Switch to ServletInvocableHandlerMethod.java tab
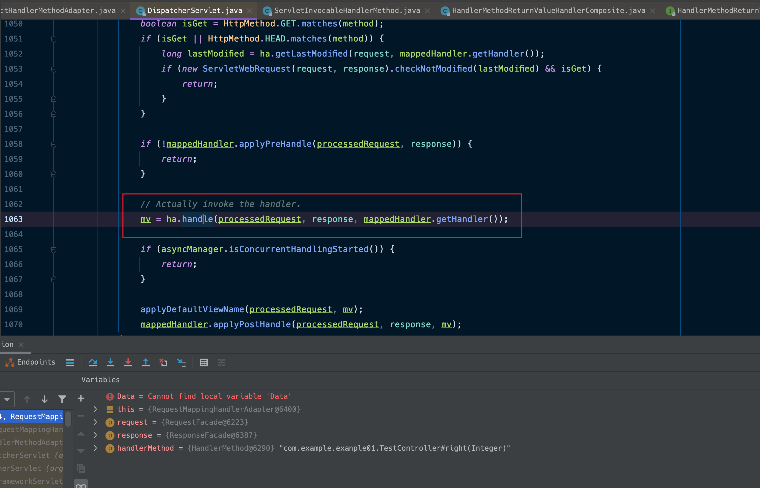Viewport: 760px width, 488px height. point(347,11)
